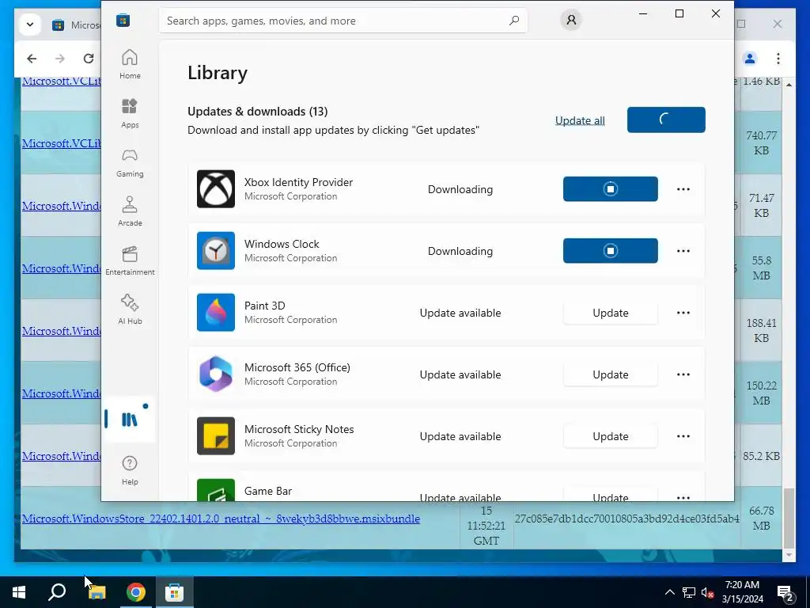The image size is (810, 608).
Task: Open Chrome's three-dot menu
Action: [x=778, y=59]
